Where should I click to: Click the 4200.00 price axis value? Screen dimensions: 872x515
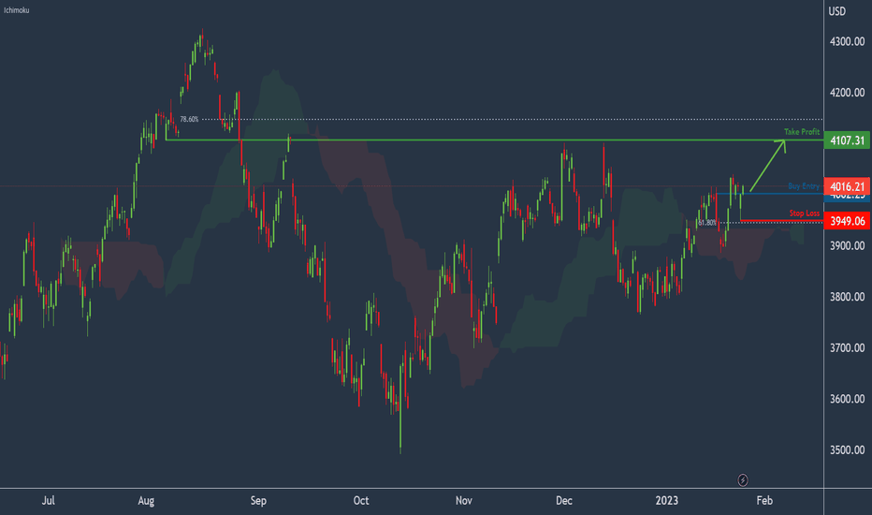click(x=847, y=93)
